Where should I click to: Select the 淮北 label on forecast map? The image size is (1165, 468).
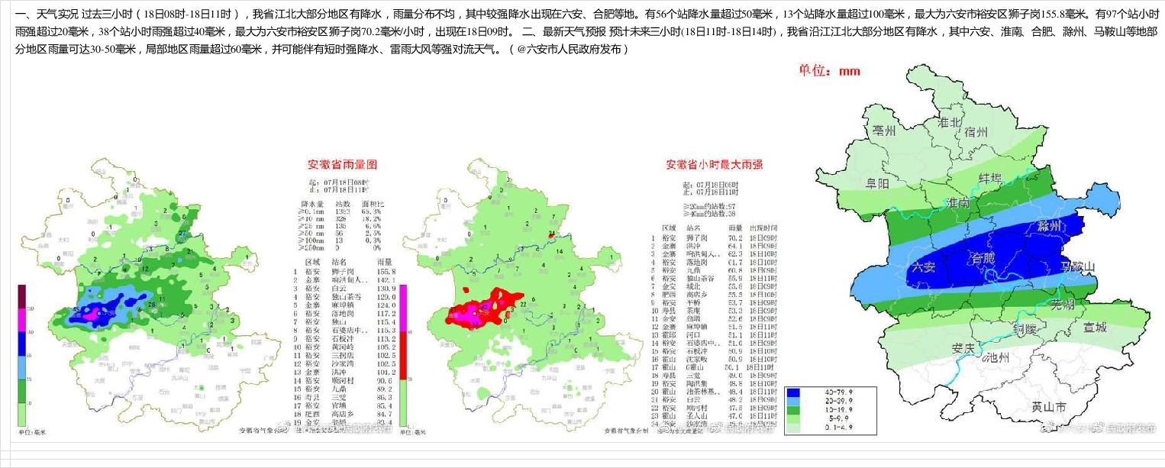coord(950,122)
